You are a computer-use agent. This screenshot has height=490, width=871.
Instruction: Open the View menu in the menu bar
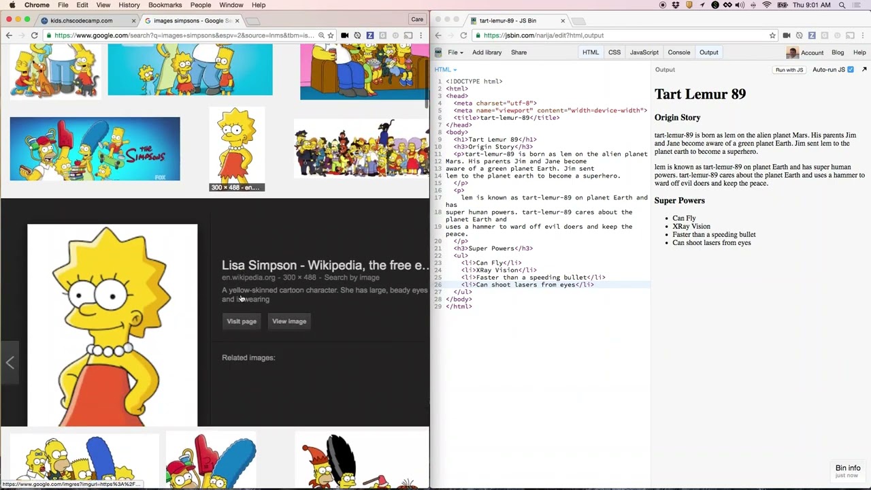103,5
